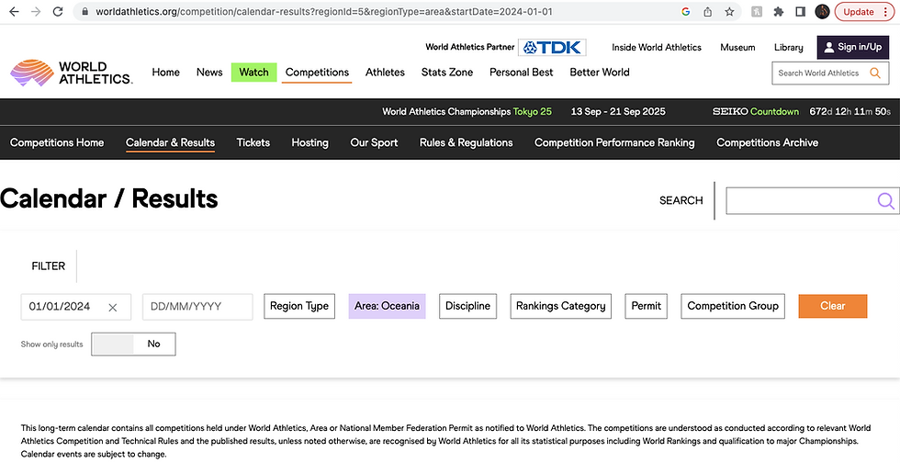The image size is (900, 463).
Task: Go to Home in main navigation
Action: (x=166, y=72)
